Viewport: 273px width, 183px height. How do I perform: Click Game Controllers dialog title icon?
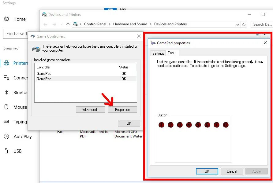tap(33, 36)
